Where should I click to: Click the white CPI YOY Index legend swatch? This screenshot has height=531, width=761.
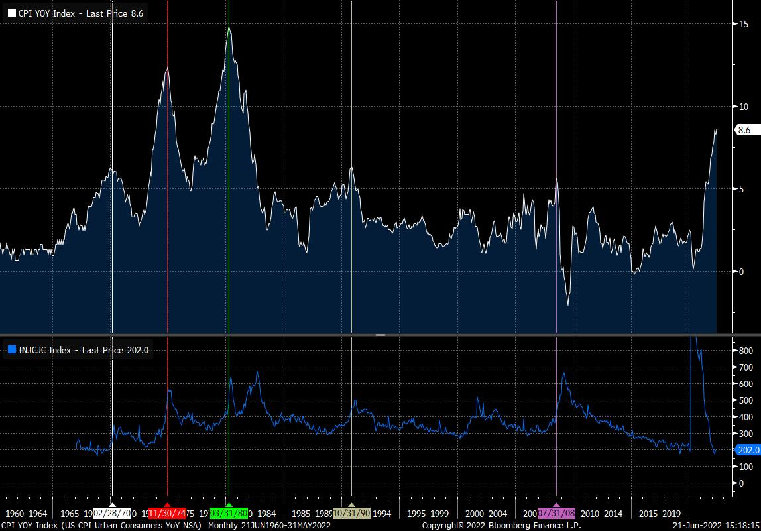point(12,13)
